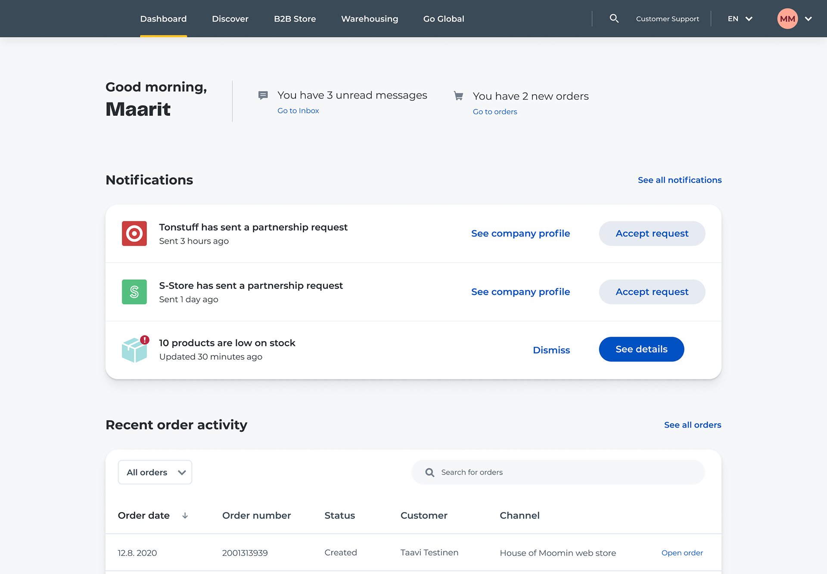Dismiss the low stock notification

(551, 350)
